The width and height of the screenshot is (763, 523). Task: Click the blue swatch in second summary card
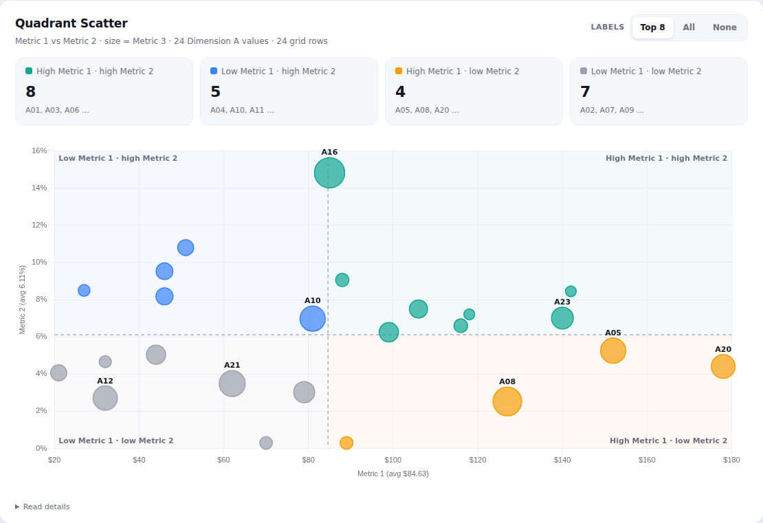214,71
